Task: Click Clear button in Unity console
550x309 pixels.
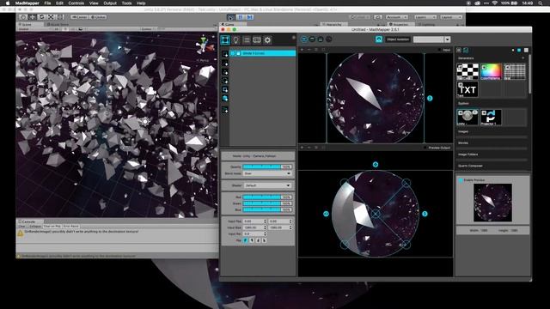Action: 21,227
